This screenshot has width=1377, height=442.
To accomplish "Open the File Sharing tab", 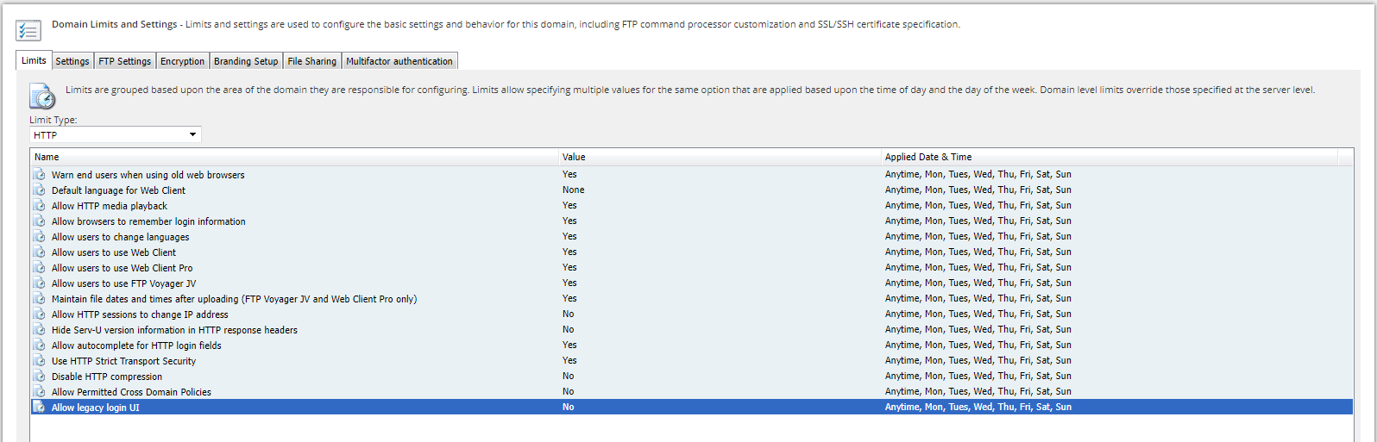I will point(311,61).
